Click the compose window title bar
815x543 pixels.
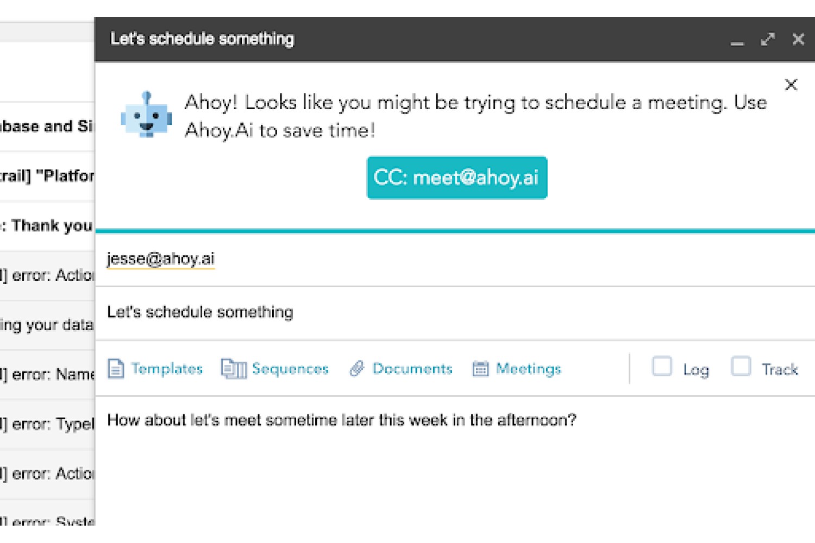click(x=413, y=39)
